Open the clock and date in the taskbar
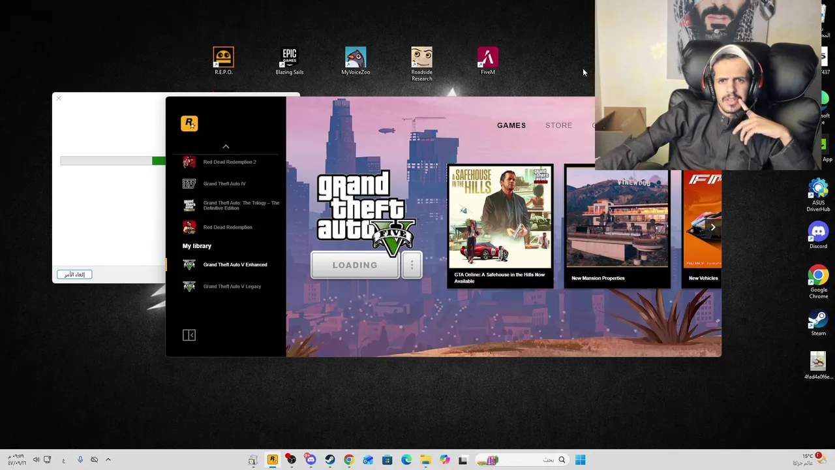 coord(17,459)
